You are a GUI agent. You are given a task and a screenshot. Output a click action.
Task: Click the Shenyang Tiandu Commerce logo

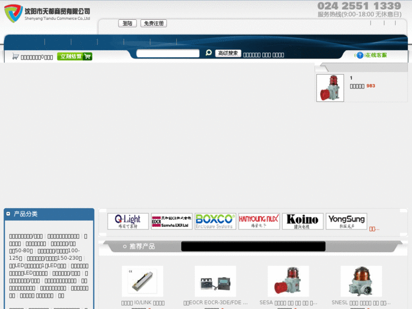point(47,14)
